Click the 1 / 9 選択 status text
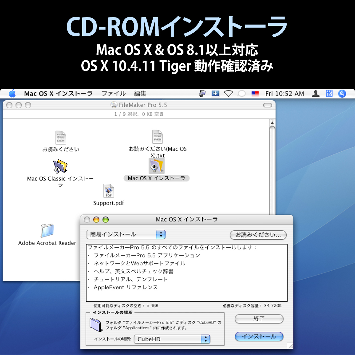Image resolution: width=355 pixels, height=355 pixels. click(x=139, y=114)
